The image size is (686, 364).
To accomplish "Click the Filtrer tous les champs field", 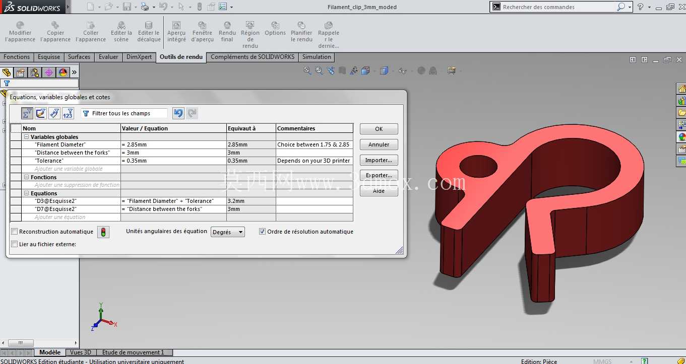I will [x=124, y=113].
